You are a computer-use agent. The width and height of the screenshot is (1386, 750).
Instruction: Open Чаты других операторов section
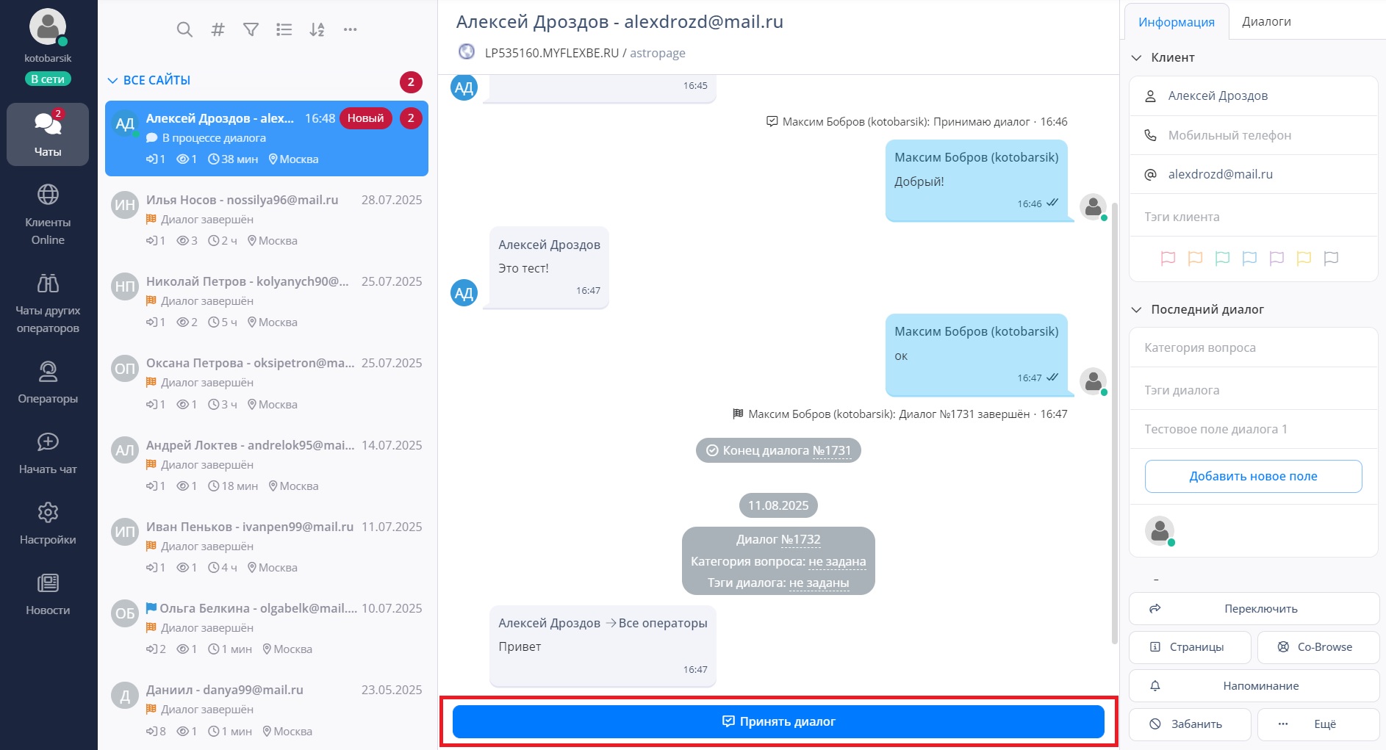[48, 302]
